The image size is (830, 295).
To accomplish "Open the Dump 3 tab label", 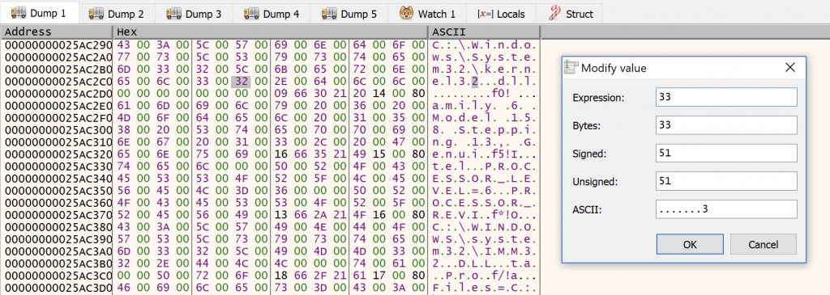I will coord(203,14).
